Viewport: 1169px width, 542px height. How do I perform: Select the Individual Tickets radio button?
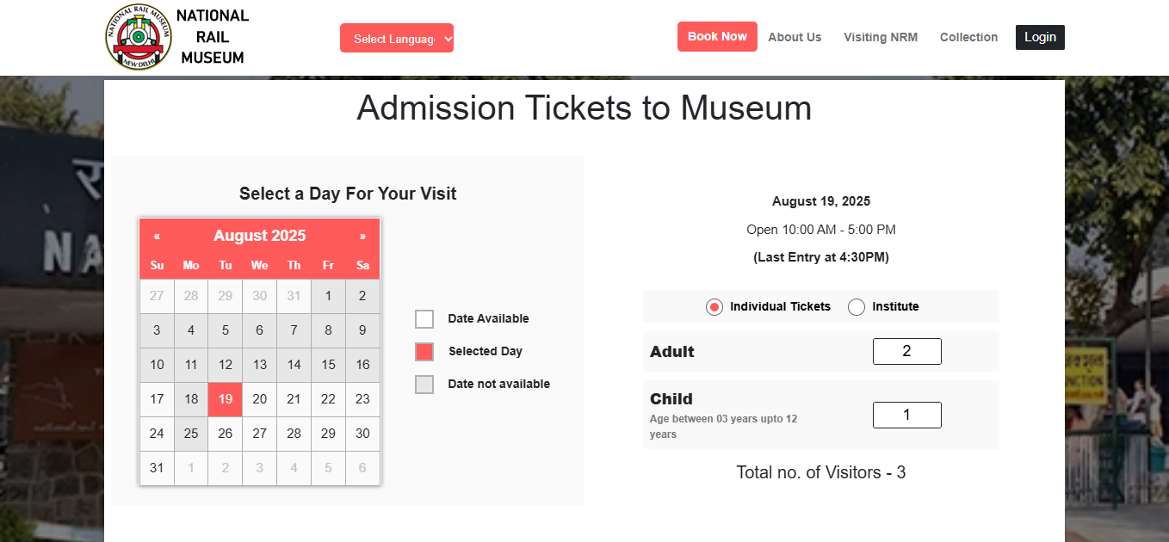714,307
